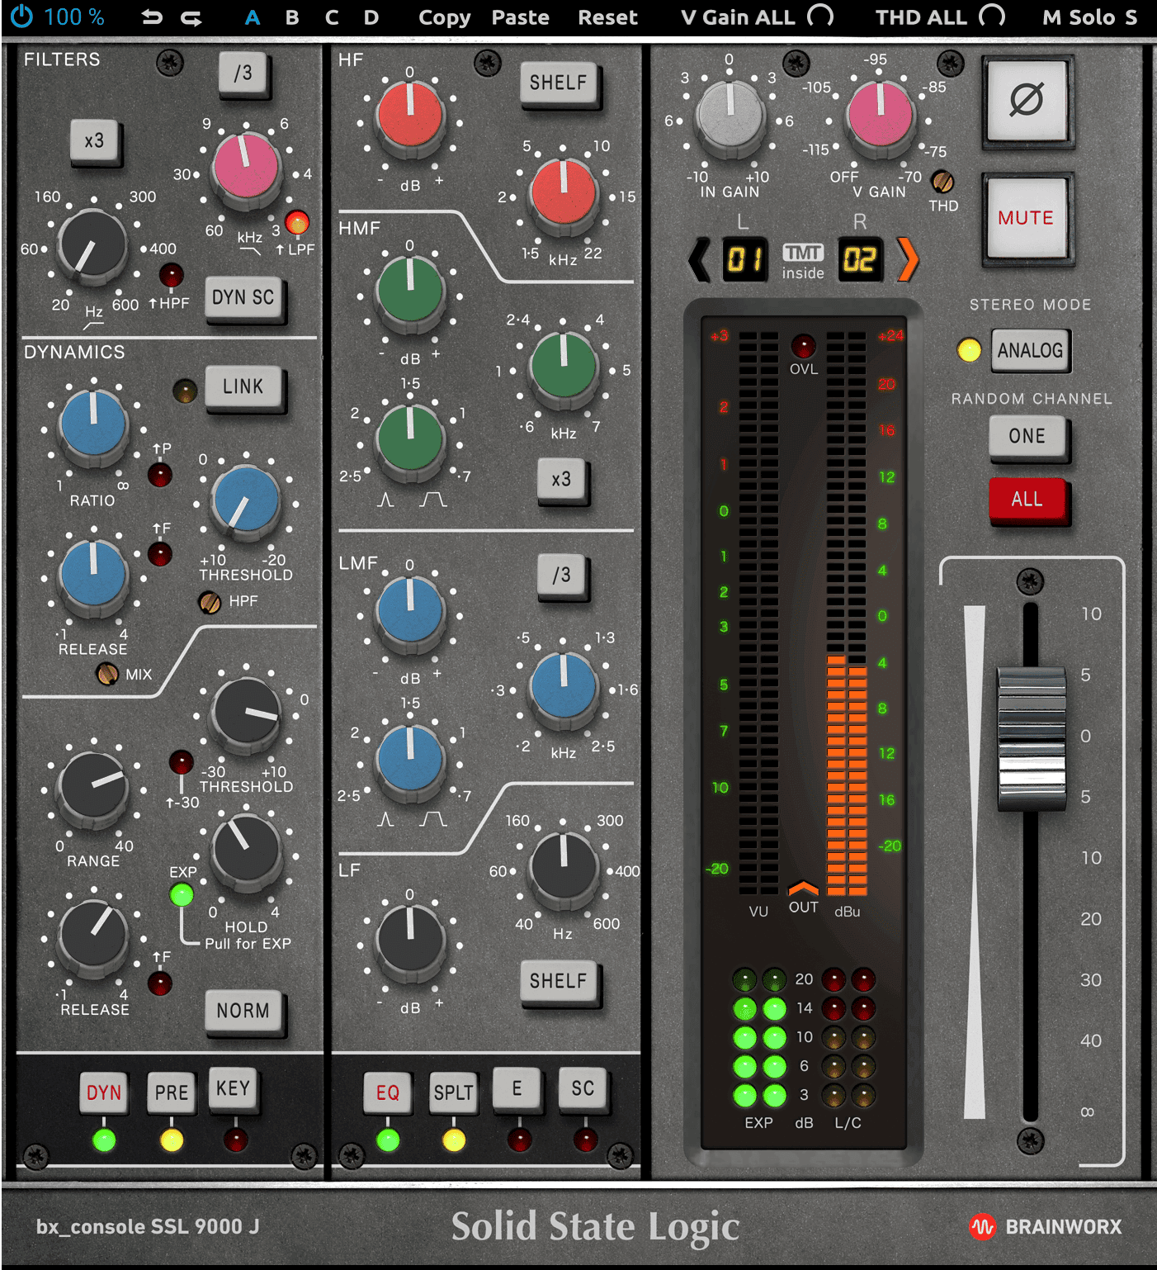The height and width of the screenshot is (1270, 1157).
Task: Click the phase invert Ø button
Action: click(1027, 101)
